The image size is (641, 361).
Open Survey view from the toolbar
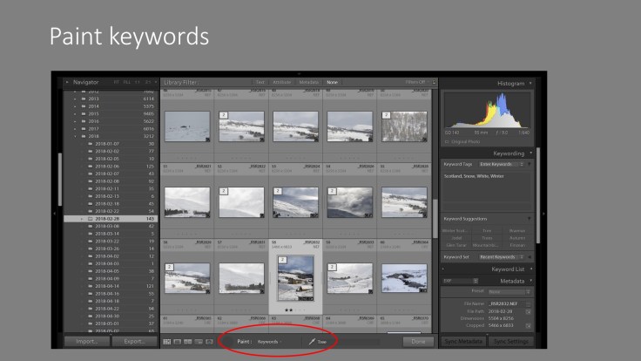point(198,342)
